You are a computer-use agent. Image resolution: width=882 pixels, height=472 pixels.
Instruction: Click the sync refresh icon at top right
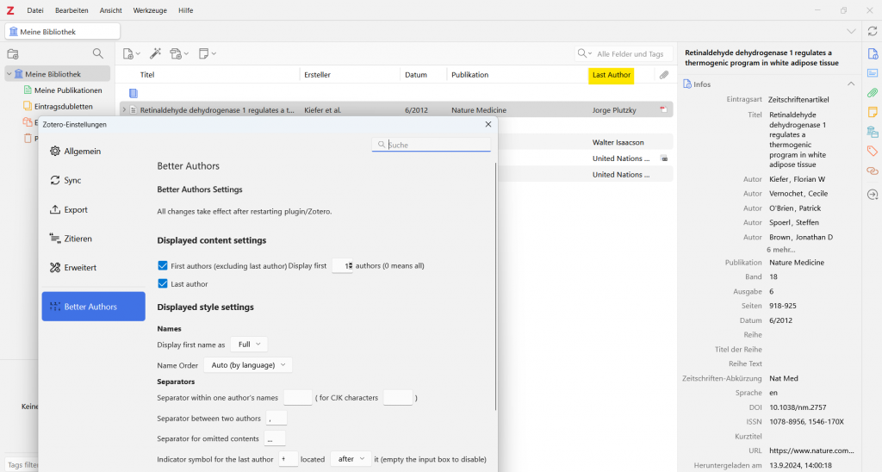872,32
